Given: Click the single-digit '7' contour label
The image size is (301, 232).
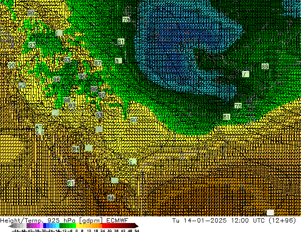Looking at the screenshot, I should tap(245, 74).
